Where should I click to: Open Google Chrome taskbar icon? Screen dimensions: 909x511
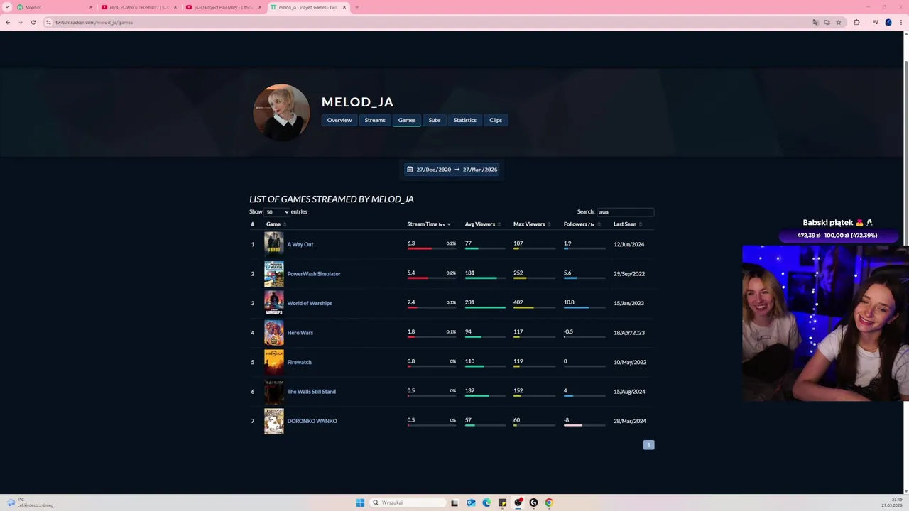(549, 502)
